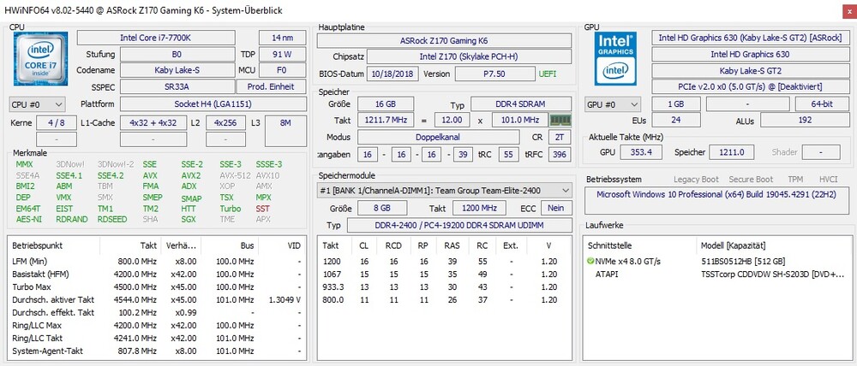Image resolution: width=857 pixels, height=366 pixels.
Task: Select the System-Agent-Takt row
Action: [157, 351]
